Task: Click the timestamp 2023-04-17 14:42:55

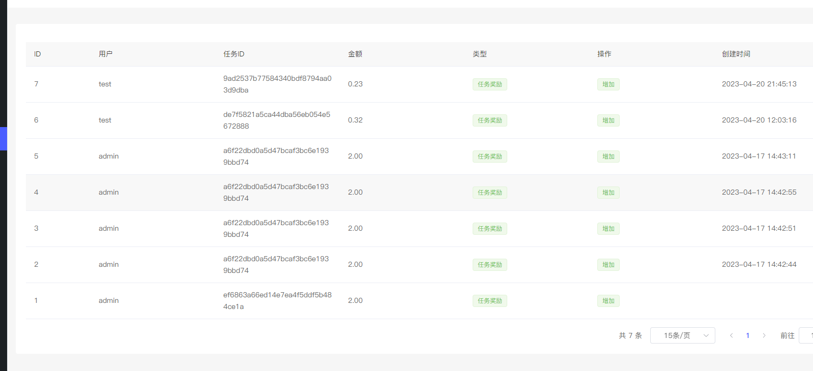Action: 759,193
